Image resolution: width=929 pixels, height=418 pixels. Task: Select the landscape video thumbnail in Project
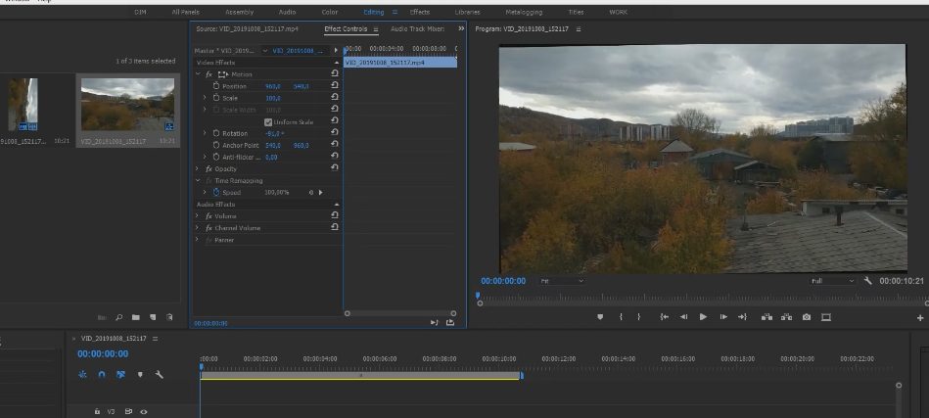[x=127, y=104]
